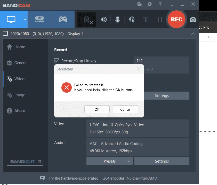The image size is (217, 185).
Task: Switch to Game recording mode
Action: 63,19
